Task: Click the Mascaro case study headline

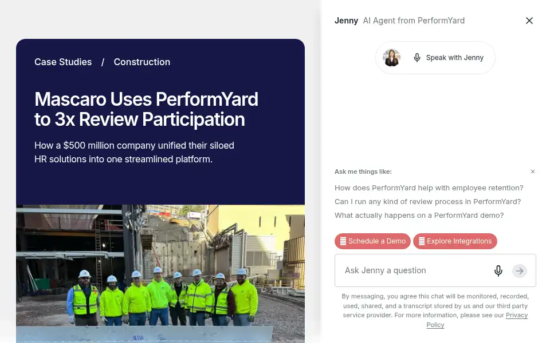Action: pos(146,109)
